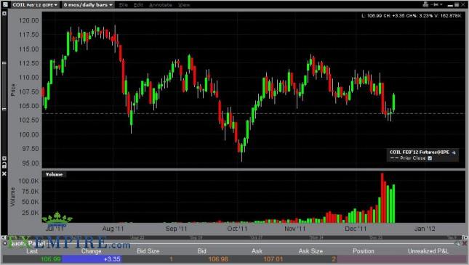Click the square icon above the lock icon
The image size is (469, 265).
click(x=4, y=158)
